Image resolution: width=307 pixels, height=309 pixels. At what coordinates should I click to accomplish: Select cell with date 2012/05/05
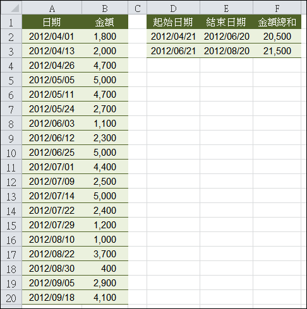tap(52, 80)
